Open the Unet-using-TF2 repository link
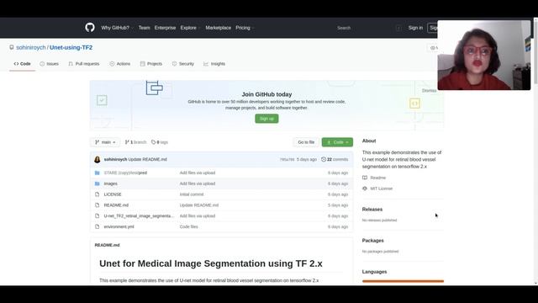 (71, 47)
